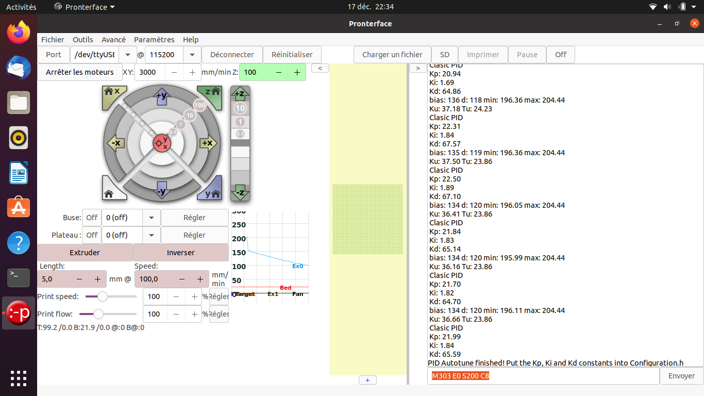Click the Inverser button

pos(181,253)
